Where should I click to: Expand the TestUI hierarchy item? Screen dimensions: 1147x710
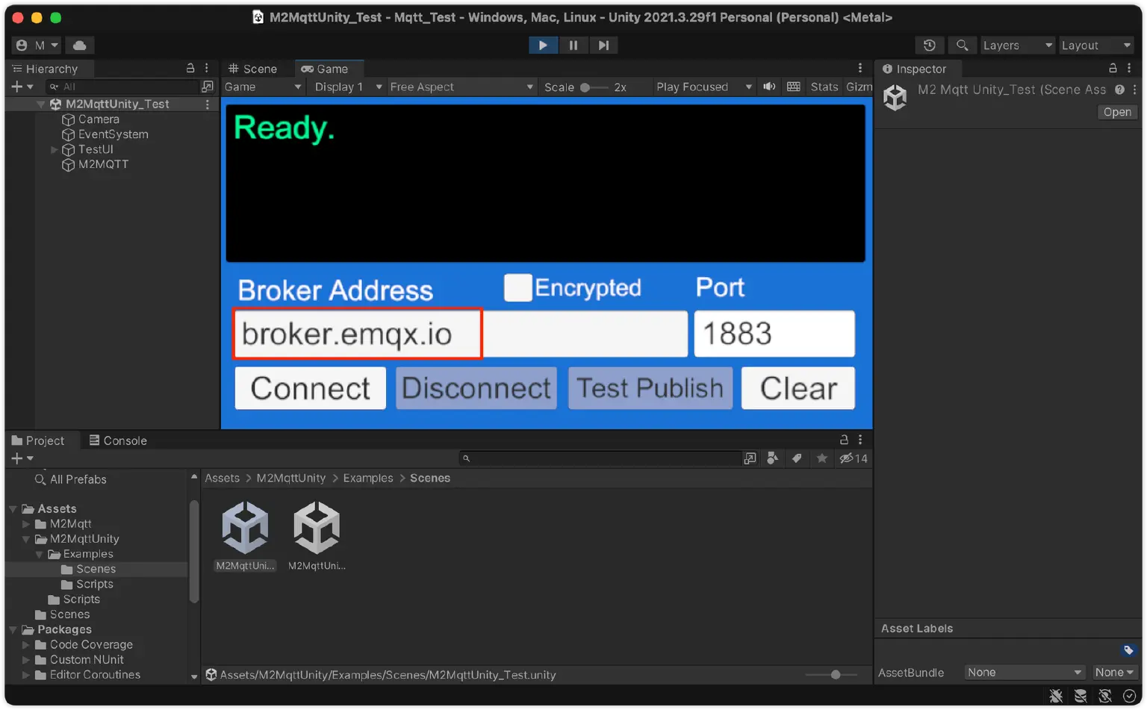coord(55,149)
